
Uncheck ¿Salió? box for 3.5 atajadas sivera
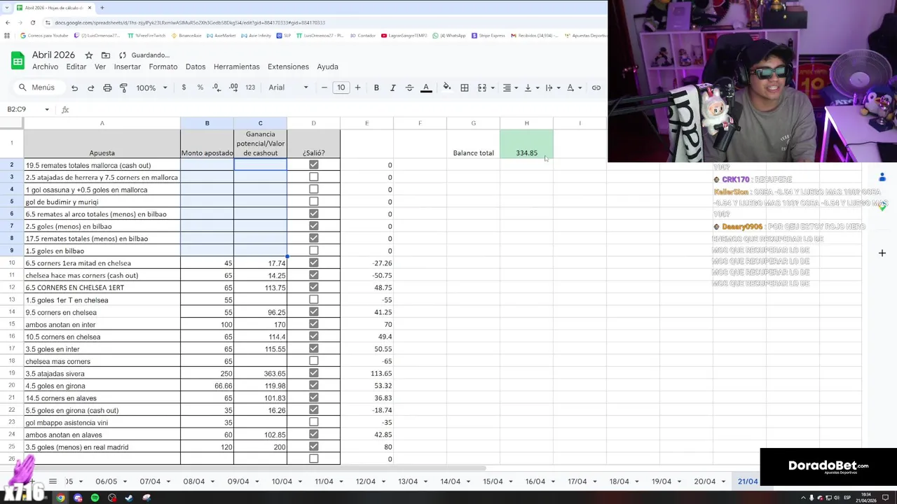point(313,373)
